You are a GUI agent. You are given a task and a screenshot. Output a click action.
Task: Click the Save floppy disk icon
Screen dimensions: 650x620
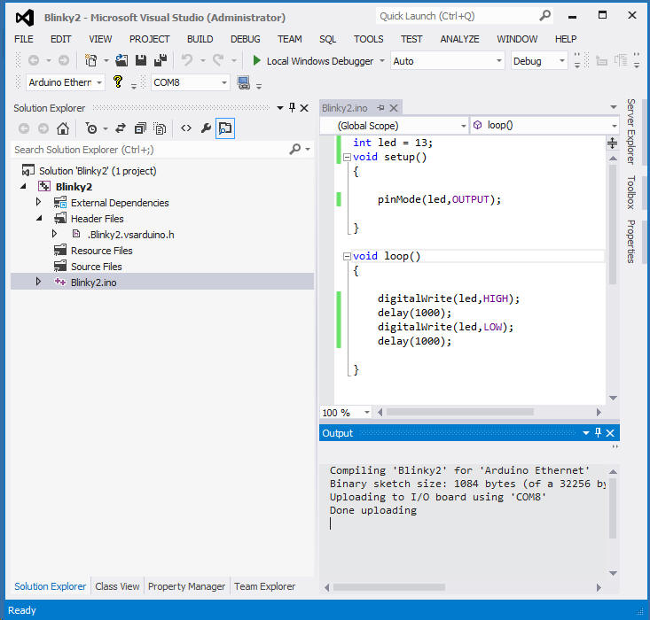pyautogui.click(x=141, y=61)
